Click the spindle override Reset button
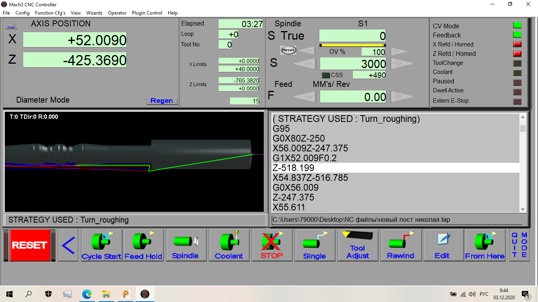538x302 pixels. [288, 50]
